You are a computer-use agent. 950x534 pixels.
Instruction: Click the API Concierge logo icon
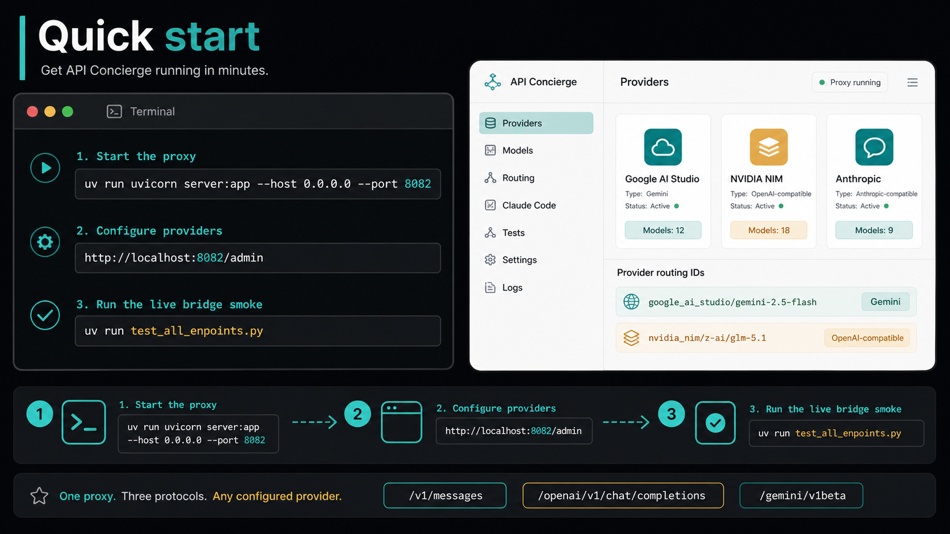point(493,82)
